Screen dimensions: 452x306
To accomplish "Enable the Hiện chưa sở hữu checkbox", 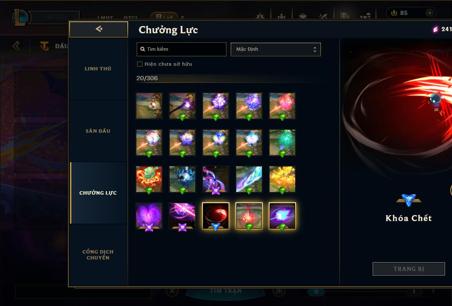I will (140, 64).
